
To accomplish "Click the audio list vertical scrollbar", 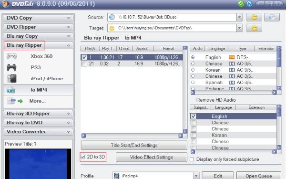I will [279, 68].
